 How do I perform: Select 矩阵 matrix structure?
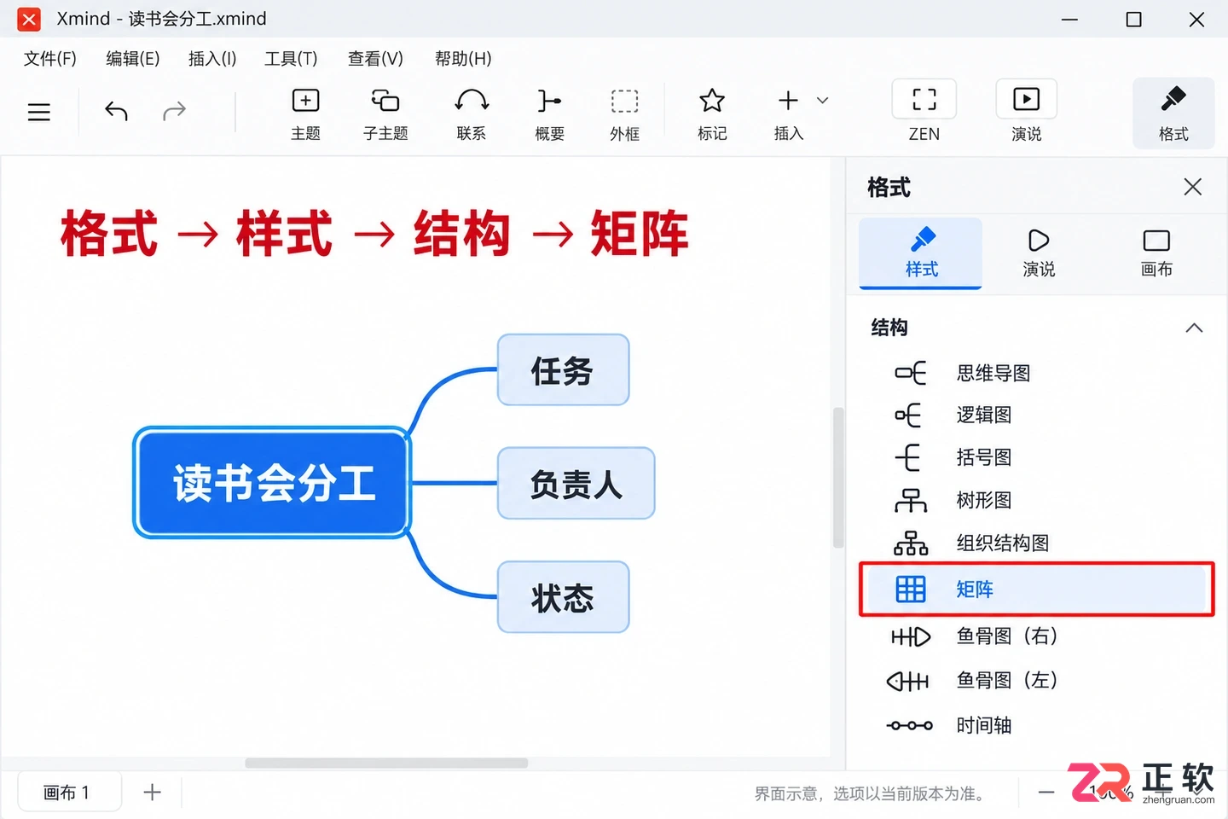tap(1036, 589)
